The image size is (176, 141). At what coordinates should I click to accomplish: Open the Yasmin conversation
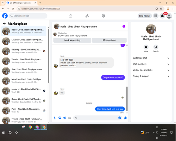pyautogui.click(x=24, y=61)
